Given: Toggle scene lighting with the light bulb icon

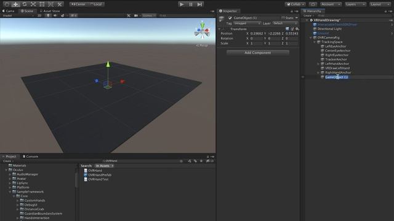Looking at the screenshot, I should pos(48,15).
